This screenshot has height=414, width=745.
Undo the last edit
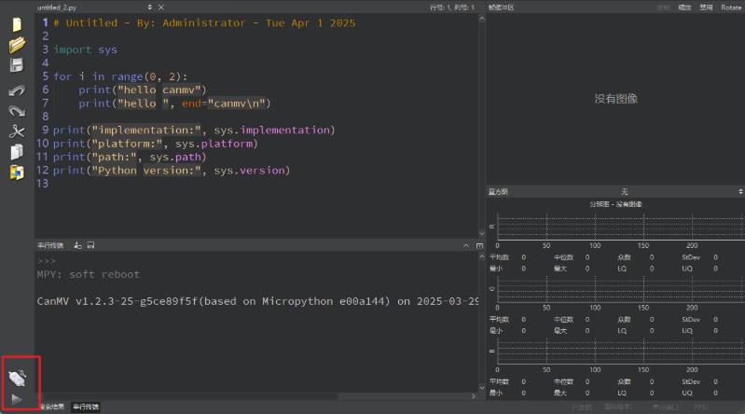(x=17, y=90)
